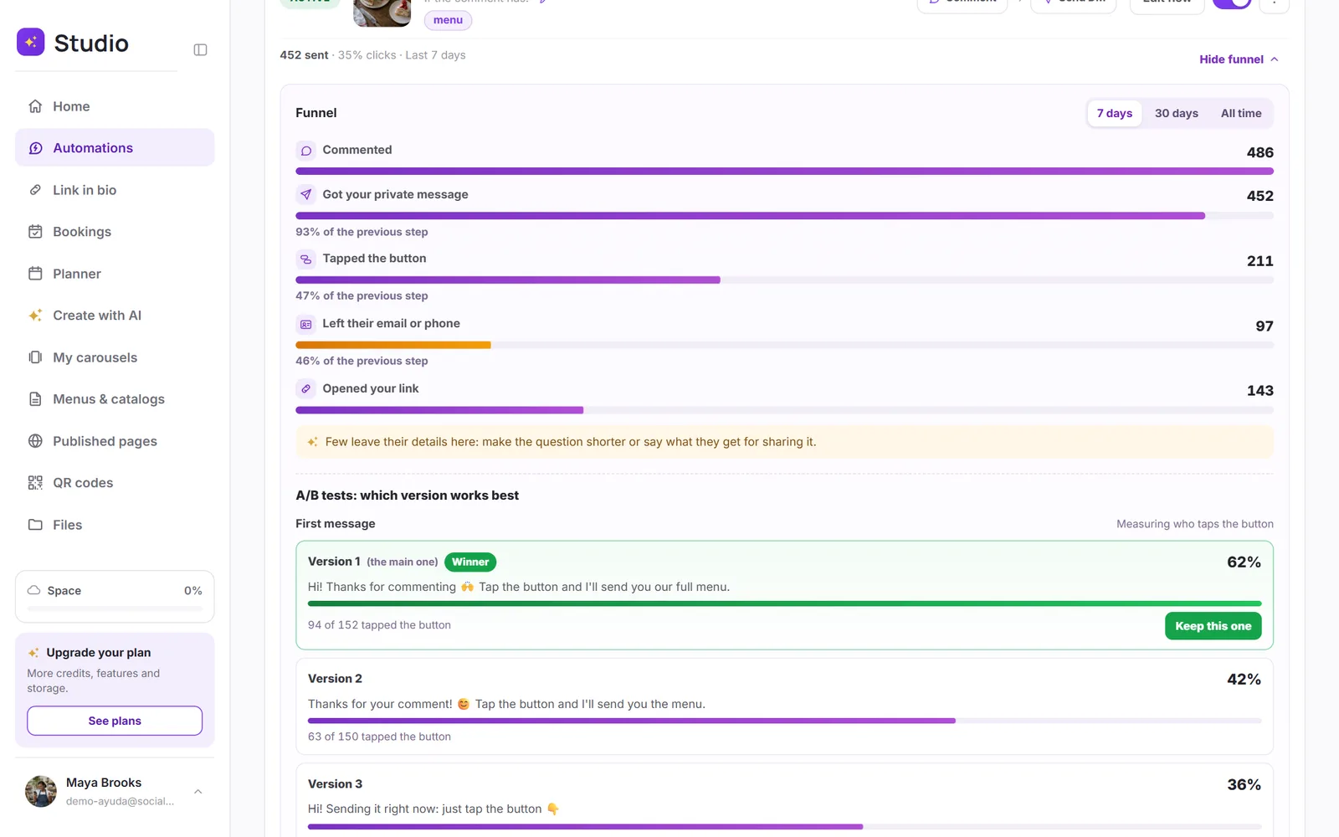Viewport: 1339px width, 837px height.
Task: Go to the Automations section
Action: pos(115,147)
